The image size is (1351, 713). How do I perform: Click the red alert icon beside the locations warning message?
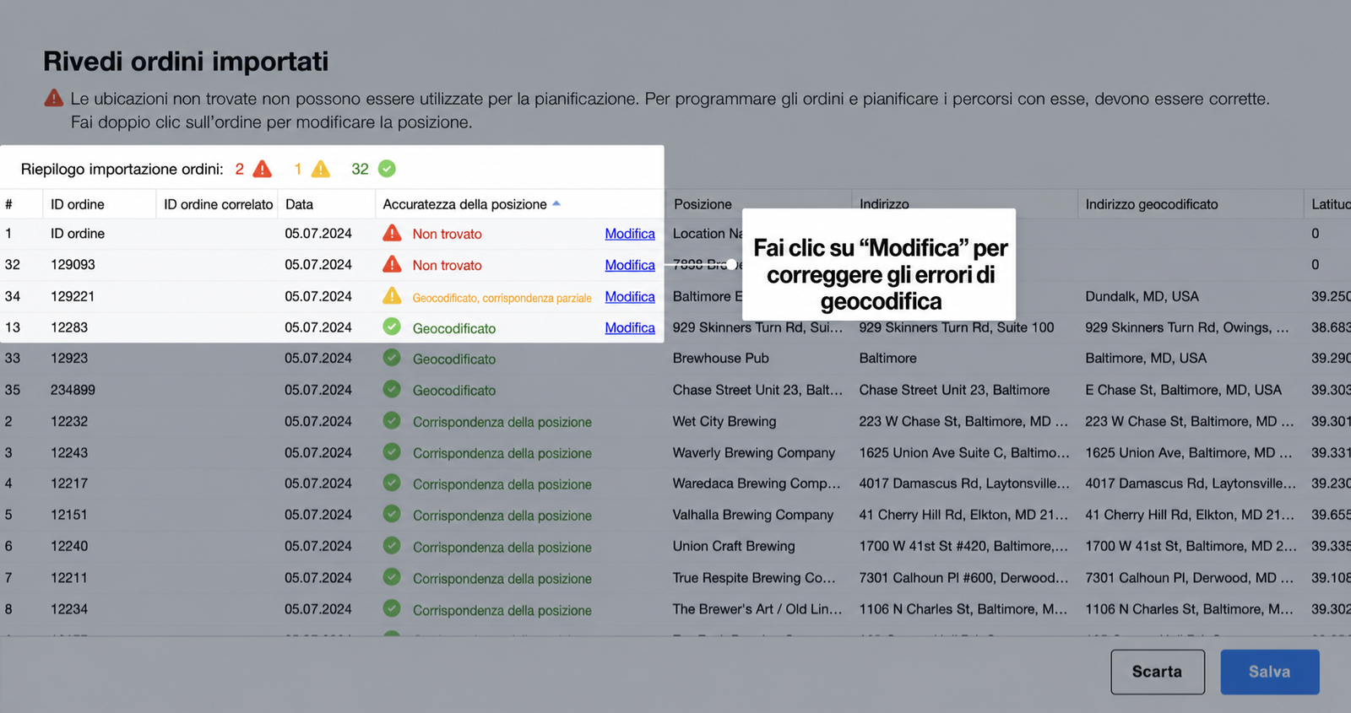coord(54,98)
